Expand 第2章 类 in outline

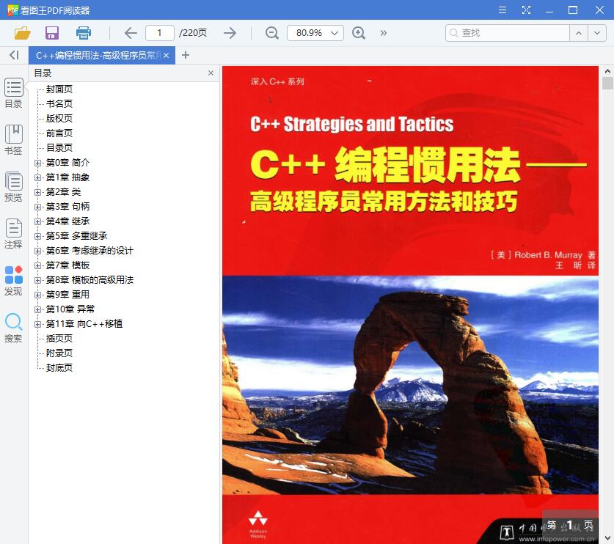(x=37, y=192)
